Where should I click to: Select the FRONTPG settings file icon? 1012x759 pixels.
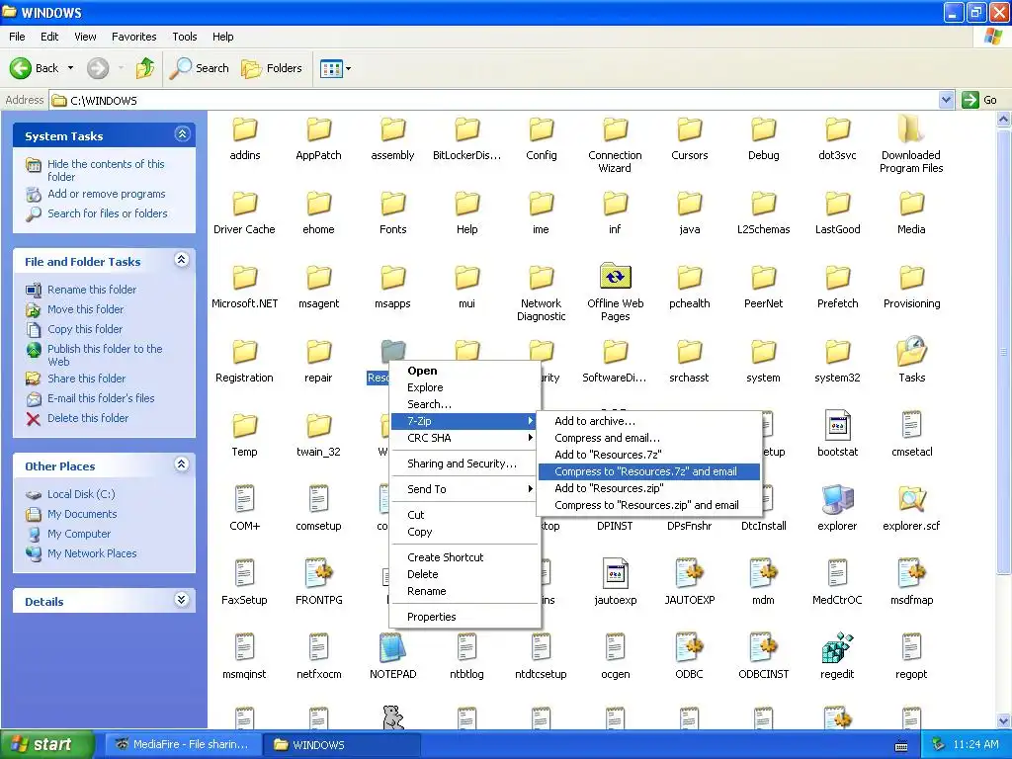pyautogui.click(x=318, y=574)
